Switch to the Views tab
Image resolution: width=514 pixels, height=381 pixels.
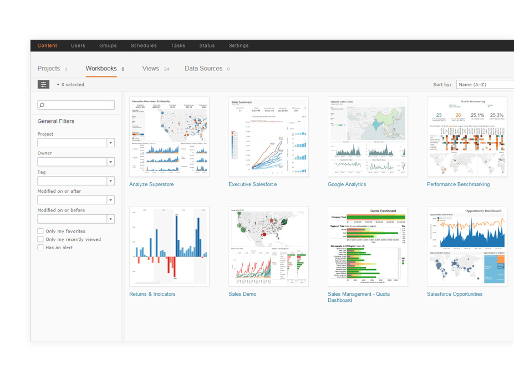pyautogui.click(x=150, y=69)
